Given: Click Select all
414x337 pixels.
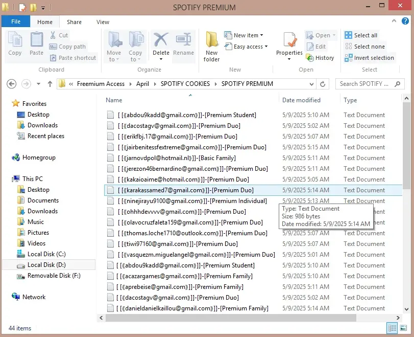Looking at the screenshot, I should (x=361, y=35).
